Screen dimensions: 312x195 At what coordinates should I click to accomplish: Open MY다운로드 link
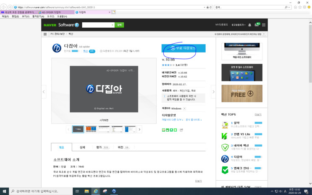coord(222,25)
